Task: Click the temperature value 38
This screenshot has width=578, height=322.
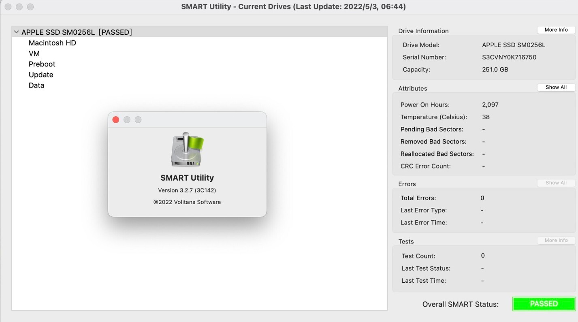Action: tap(486, 117)
